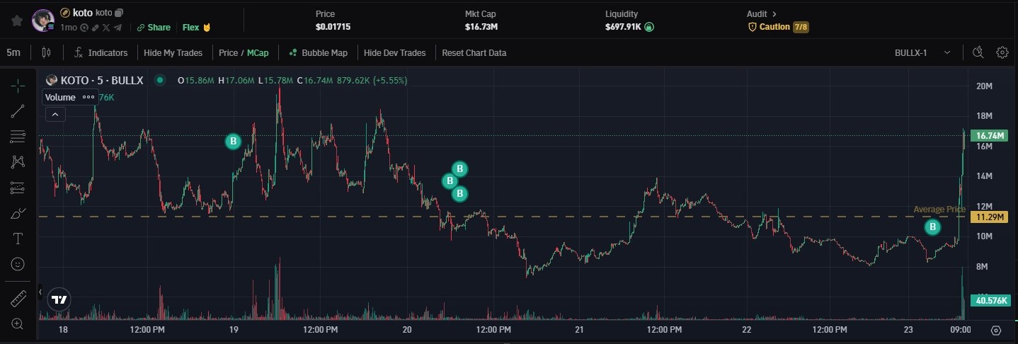This screenshot has height=344, width=1018.
Task: Select the text annotation tool
Action: [18, 239]
